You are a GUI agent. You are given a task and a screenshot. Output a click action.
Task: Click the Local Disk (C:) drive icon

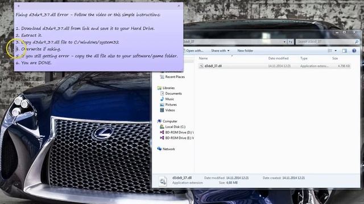(x=162, y=127)
